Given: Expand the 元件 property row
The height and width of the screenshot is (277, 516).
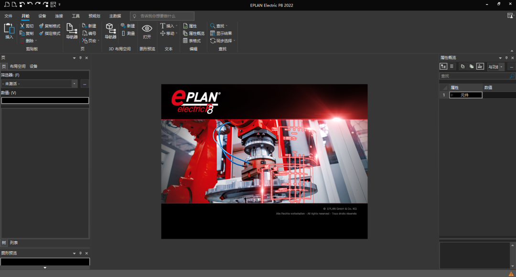Looking at the screenshot, I should (452, 95).
